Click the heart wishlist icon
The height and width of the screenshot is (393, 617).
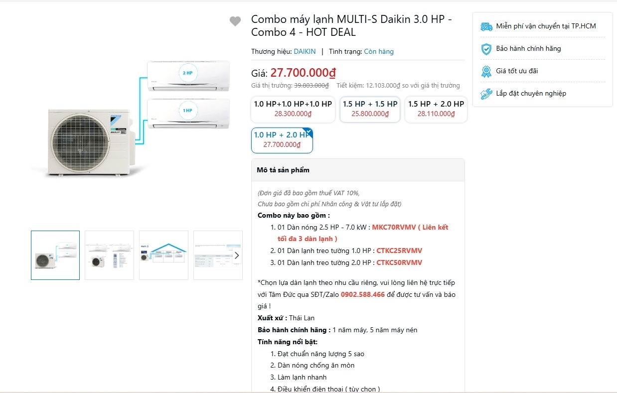235,21
